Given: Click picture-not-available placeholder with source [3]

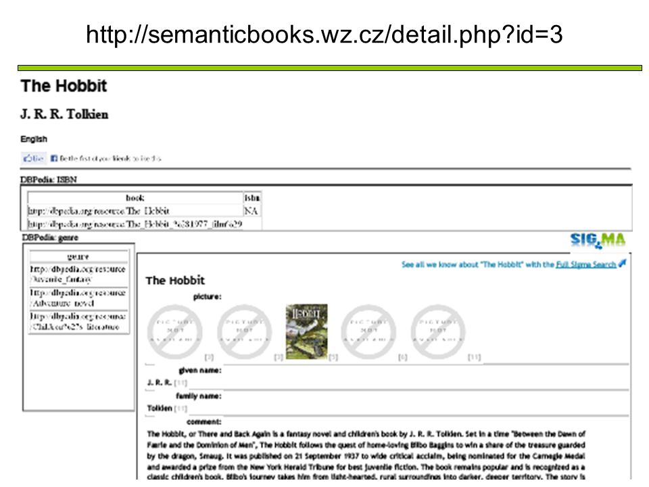Looking at the screenshot, I should point(244,332).
